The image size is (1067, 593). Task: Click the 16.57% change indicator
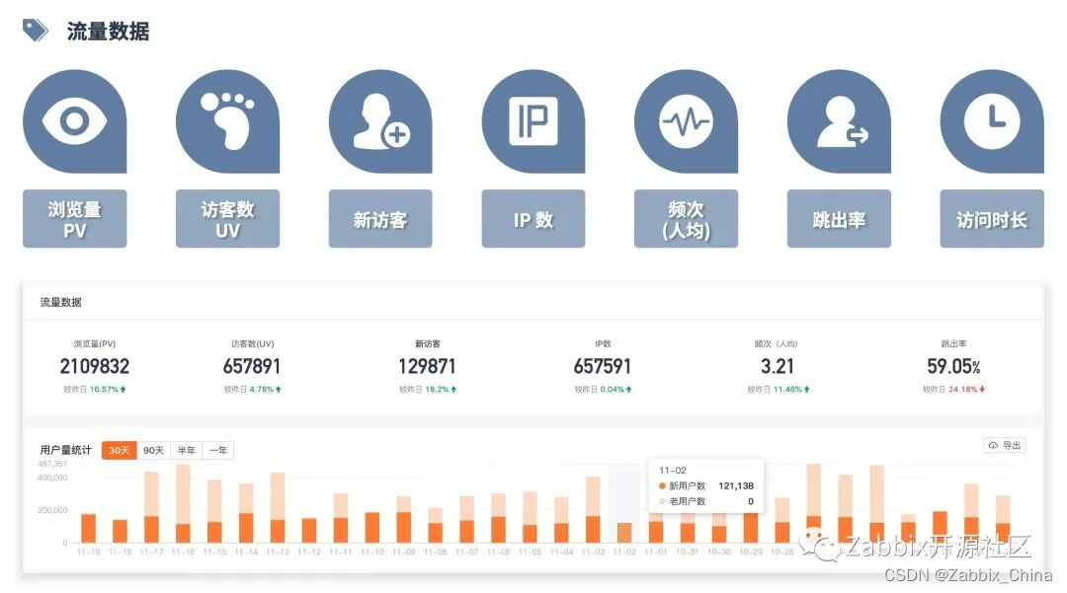[108, 389]
